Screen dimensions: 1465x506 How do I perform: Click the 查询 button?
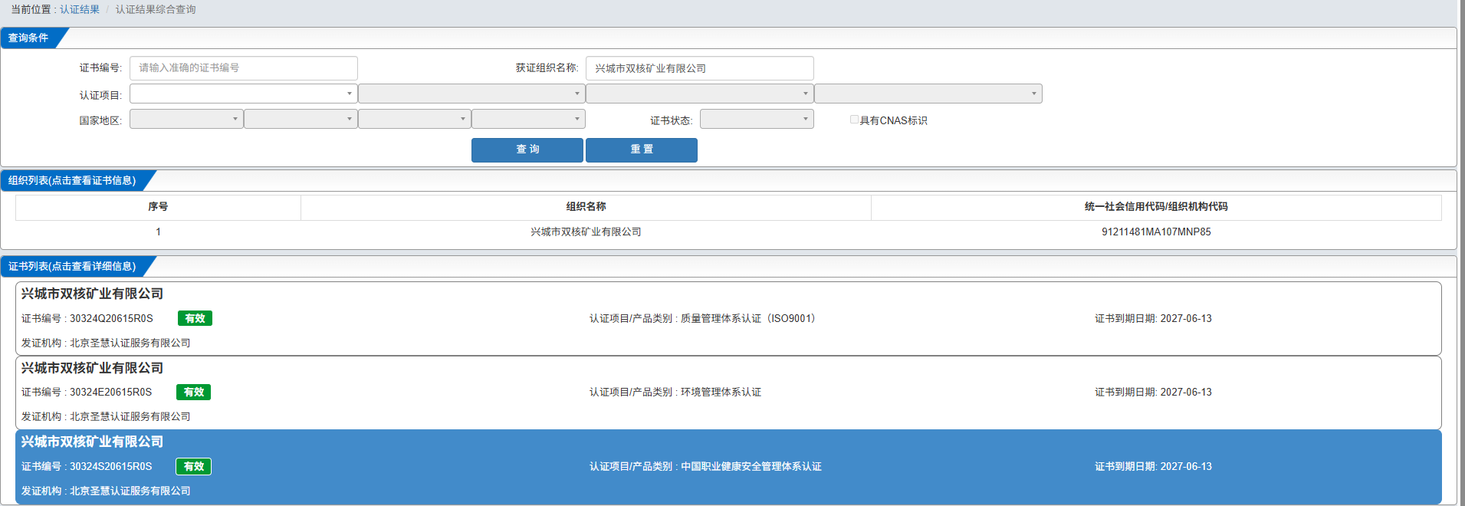[x=527, y=149]
